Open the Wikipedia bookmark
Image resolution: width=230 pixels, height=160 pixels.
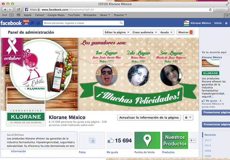point(89,15)
